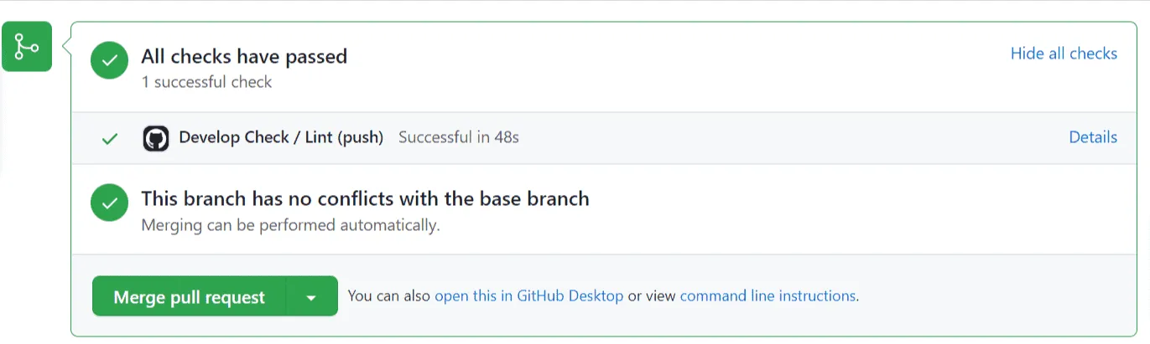Click small green tick in Lint check row
This screenshot has height=344, width=1150.
point(109,139)
